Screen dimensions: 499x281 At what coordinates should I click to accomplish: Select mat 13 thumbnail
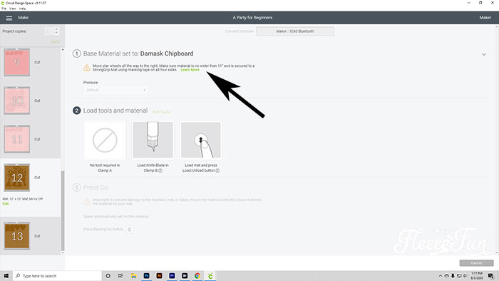(x=17, y=236)
